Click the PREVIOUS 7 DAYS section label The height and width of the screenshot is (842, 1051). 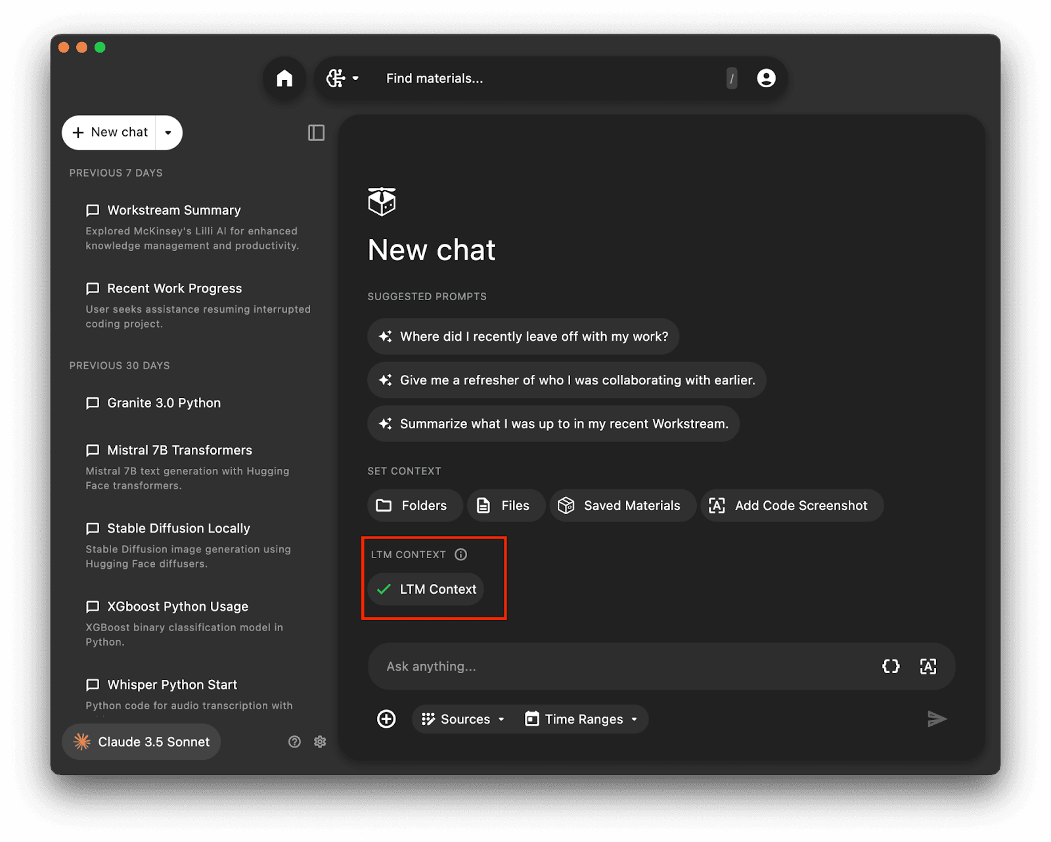116,173
